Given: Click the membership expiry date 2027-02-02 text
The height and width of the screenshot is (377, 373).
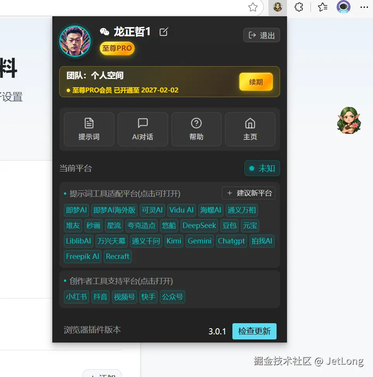Looking at the screenshot, I should click(160, 90).
